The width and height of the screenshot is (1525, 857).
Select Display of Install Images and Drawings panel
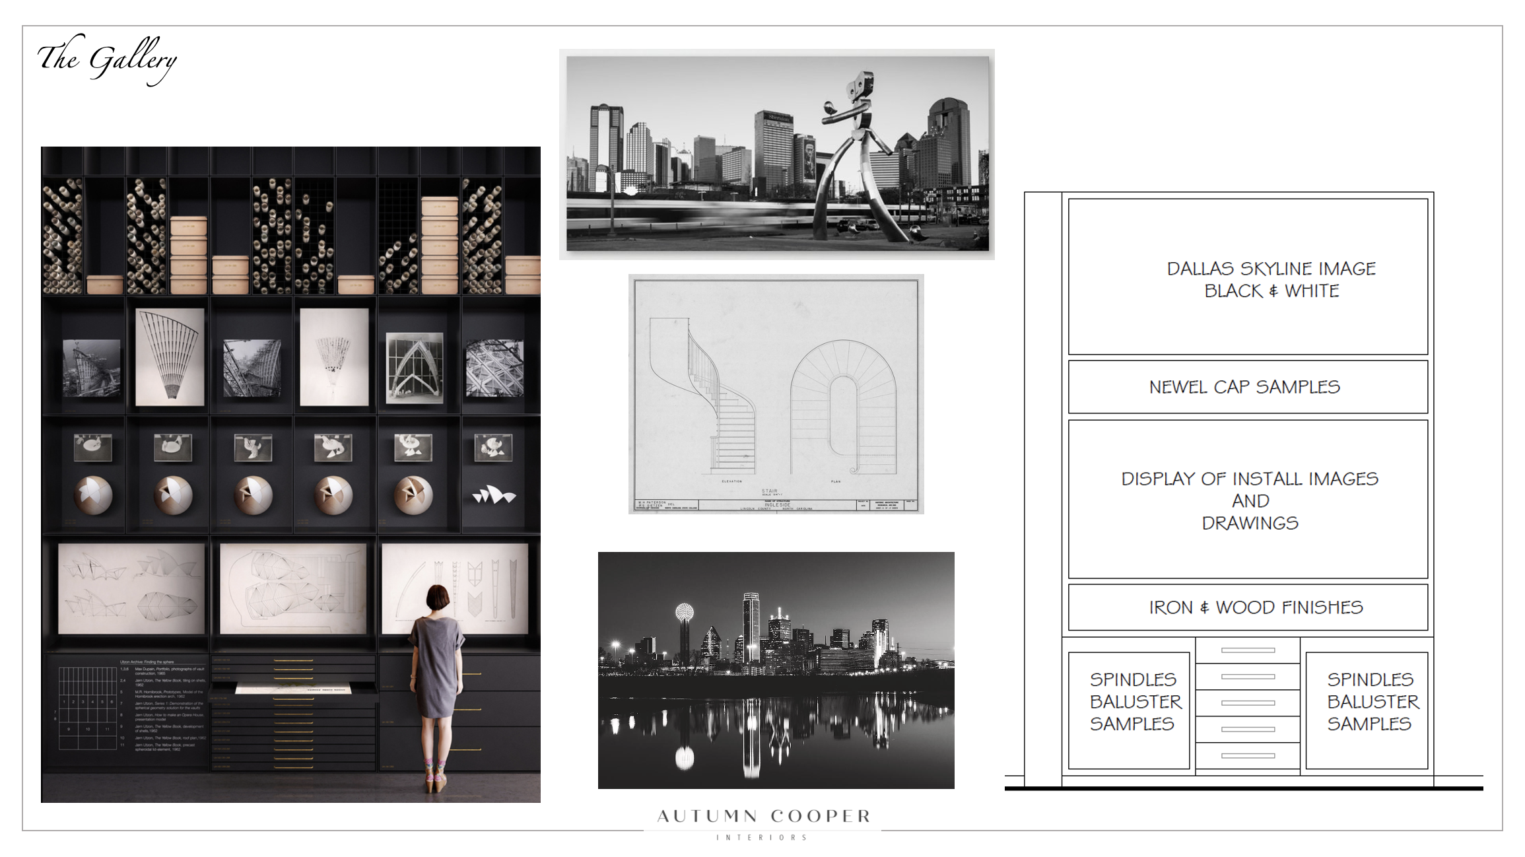[1247, 500]
